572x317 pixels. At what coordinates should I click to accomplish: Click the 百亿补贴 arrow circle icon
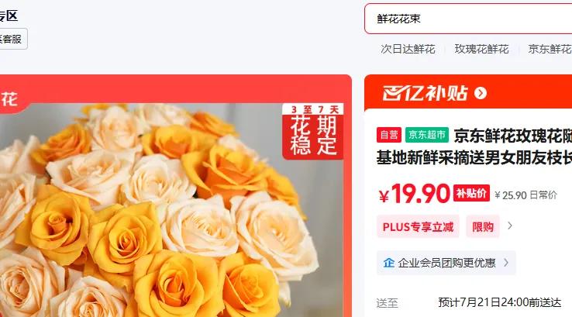pyautogui.click(x=481, y=93)
